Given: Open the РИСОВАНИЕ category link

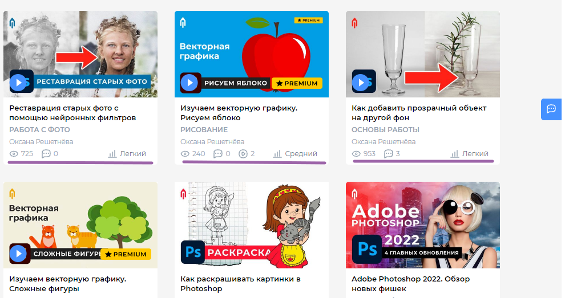Looking at the screenshot, I should click(204, 129).
